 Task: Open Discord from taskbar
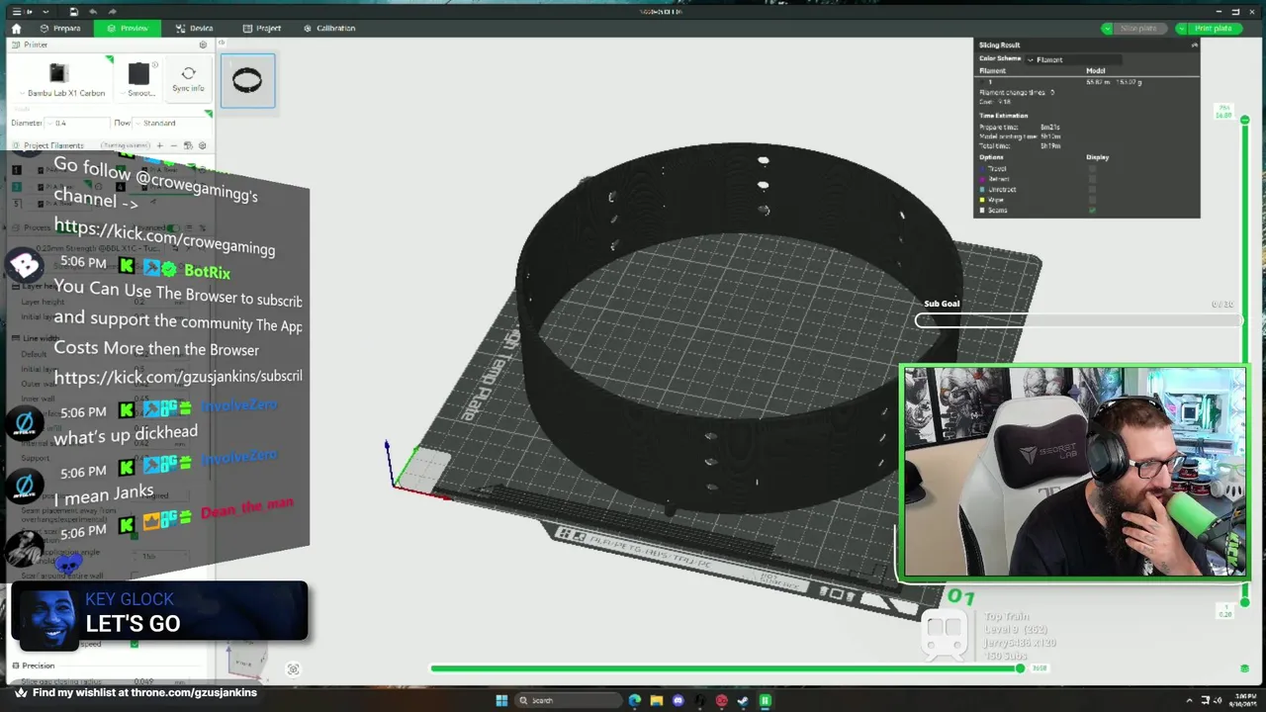point(678,700)
